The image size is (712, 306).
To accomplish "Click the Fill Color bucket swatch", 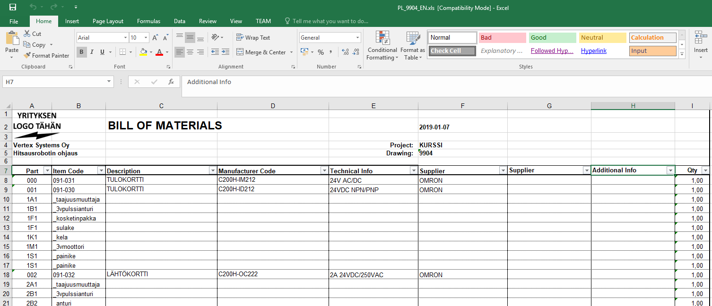I will 143,52.
